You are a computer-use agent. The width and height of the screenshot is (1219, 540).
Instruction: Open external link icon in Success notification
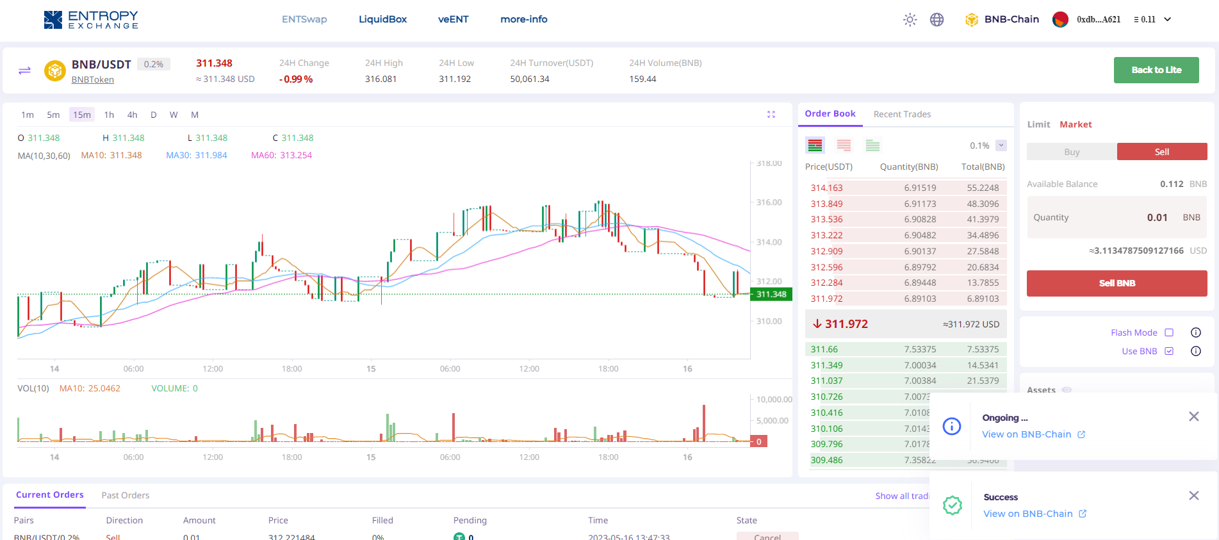(1083, 514)
